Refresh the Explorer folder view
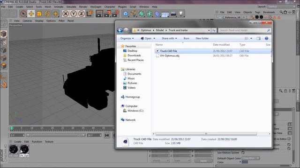The width and height of the screenshot is (300, 168). tap(214, 30)
